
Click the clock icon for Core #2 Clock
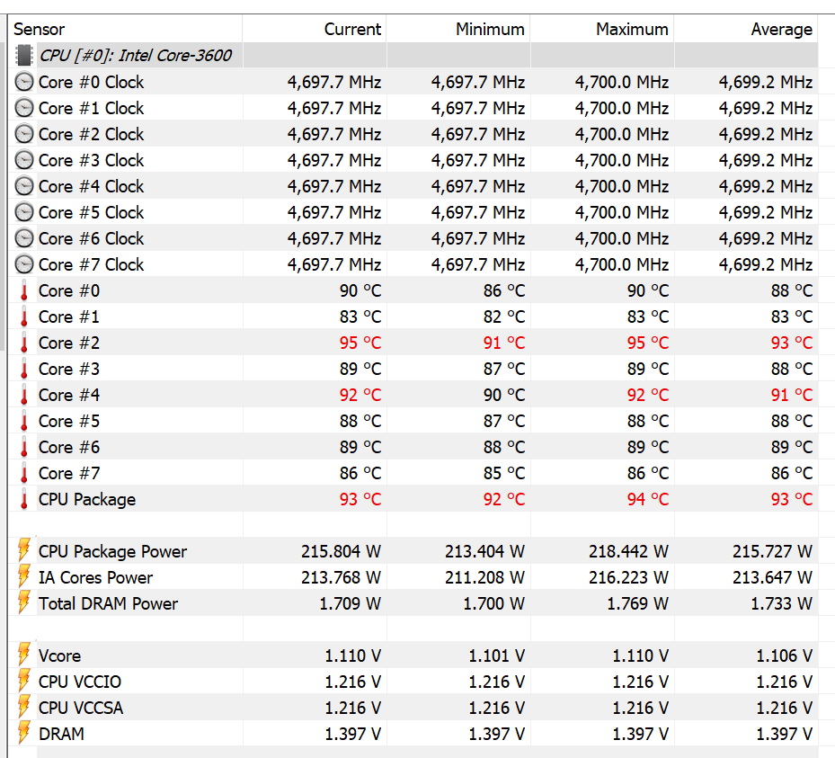pos(23,134)
